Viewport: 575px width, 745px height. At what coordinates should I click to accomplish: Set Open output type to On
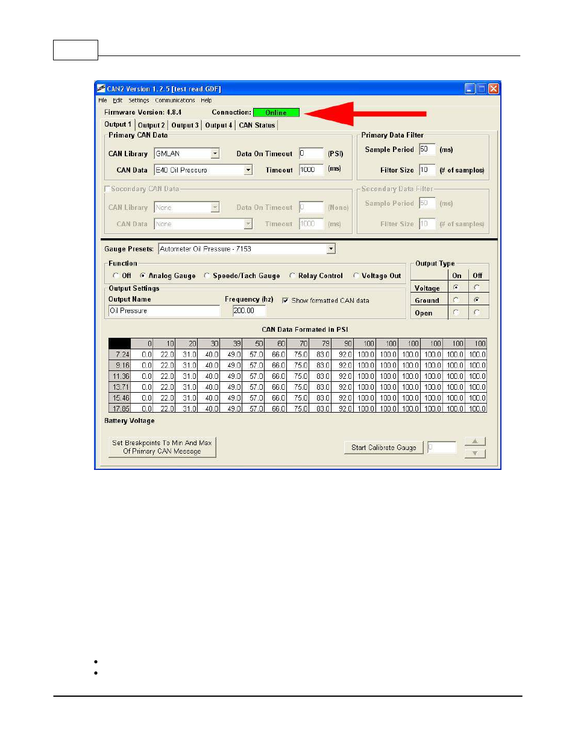(x=456, y=312)
